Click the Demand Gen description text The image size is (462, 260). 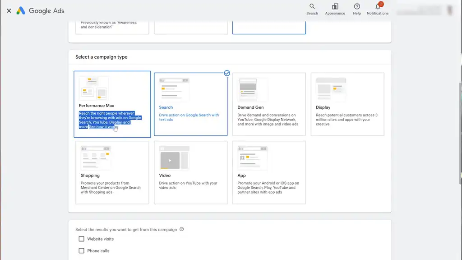[x=268, y=120]
